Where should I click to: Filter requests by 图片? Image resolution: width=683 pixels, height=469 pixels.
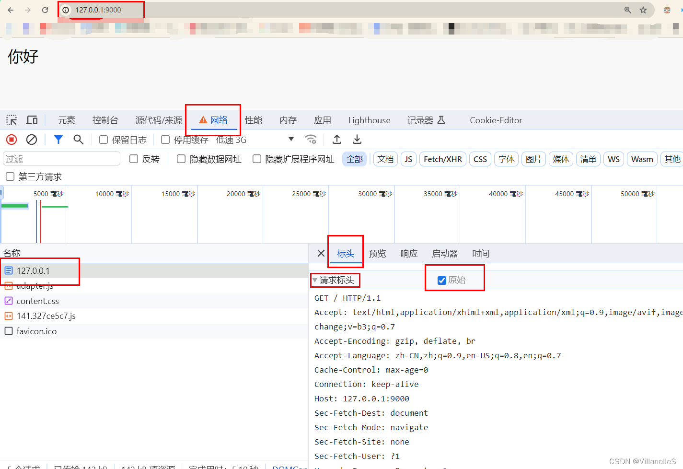tap(533, 159)
